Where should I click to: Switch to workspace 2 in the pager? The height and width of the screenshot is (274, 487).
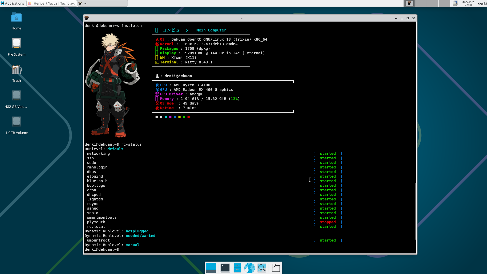click(x=421, y=3)
